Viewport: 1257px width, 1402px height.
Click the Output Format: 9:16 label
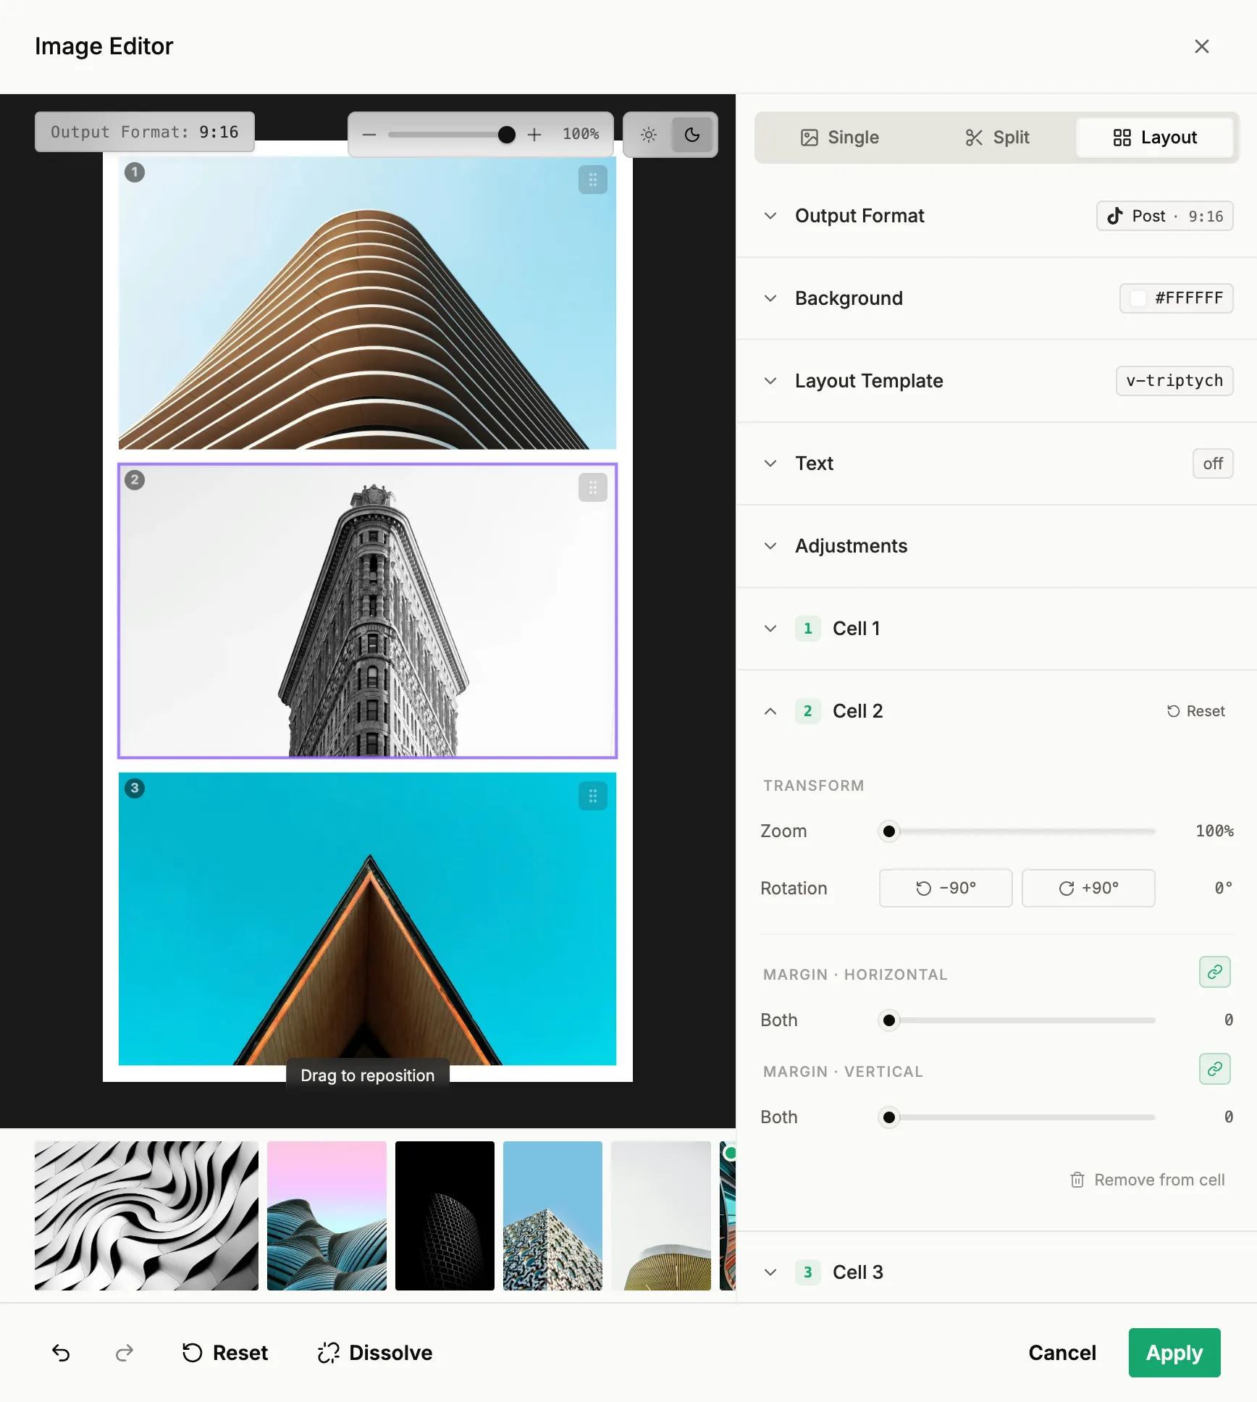coord(145,132)
